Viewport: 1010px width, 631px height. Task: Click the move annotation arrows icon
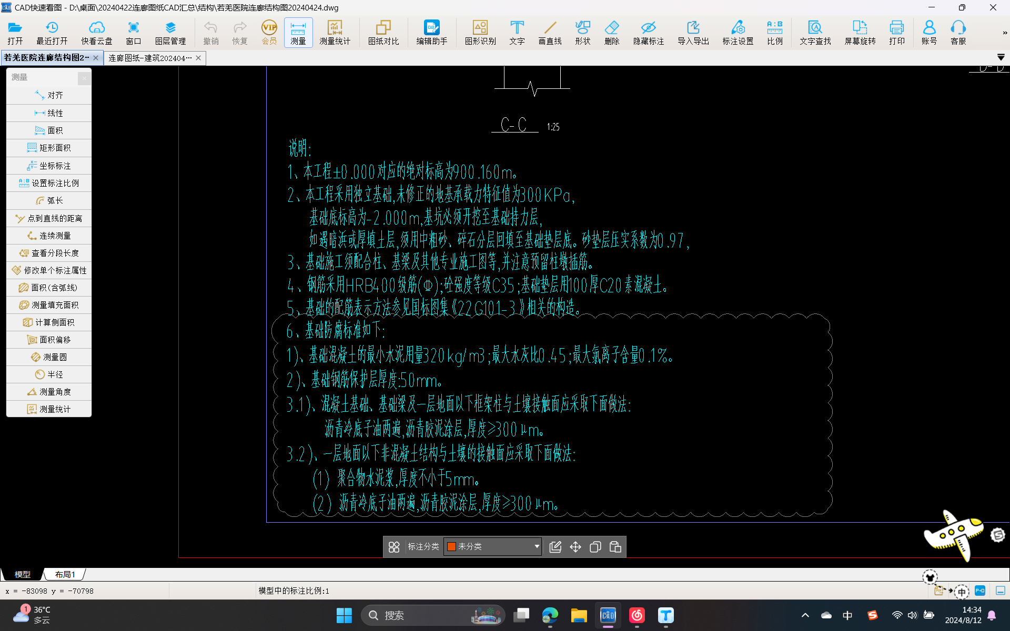[575, 547]
